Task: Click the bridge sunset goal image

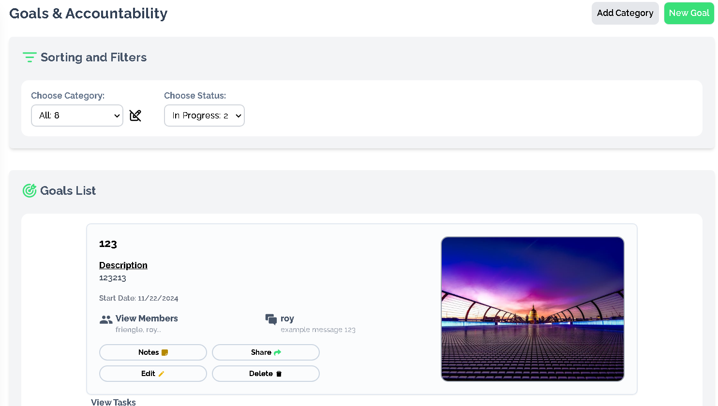Action: pos(532,309)
